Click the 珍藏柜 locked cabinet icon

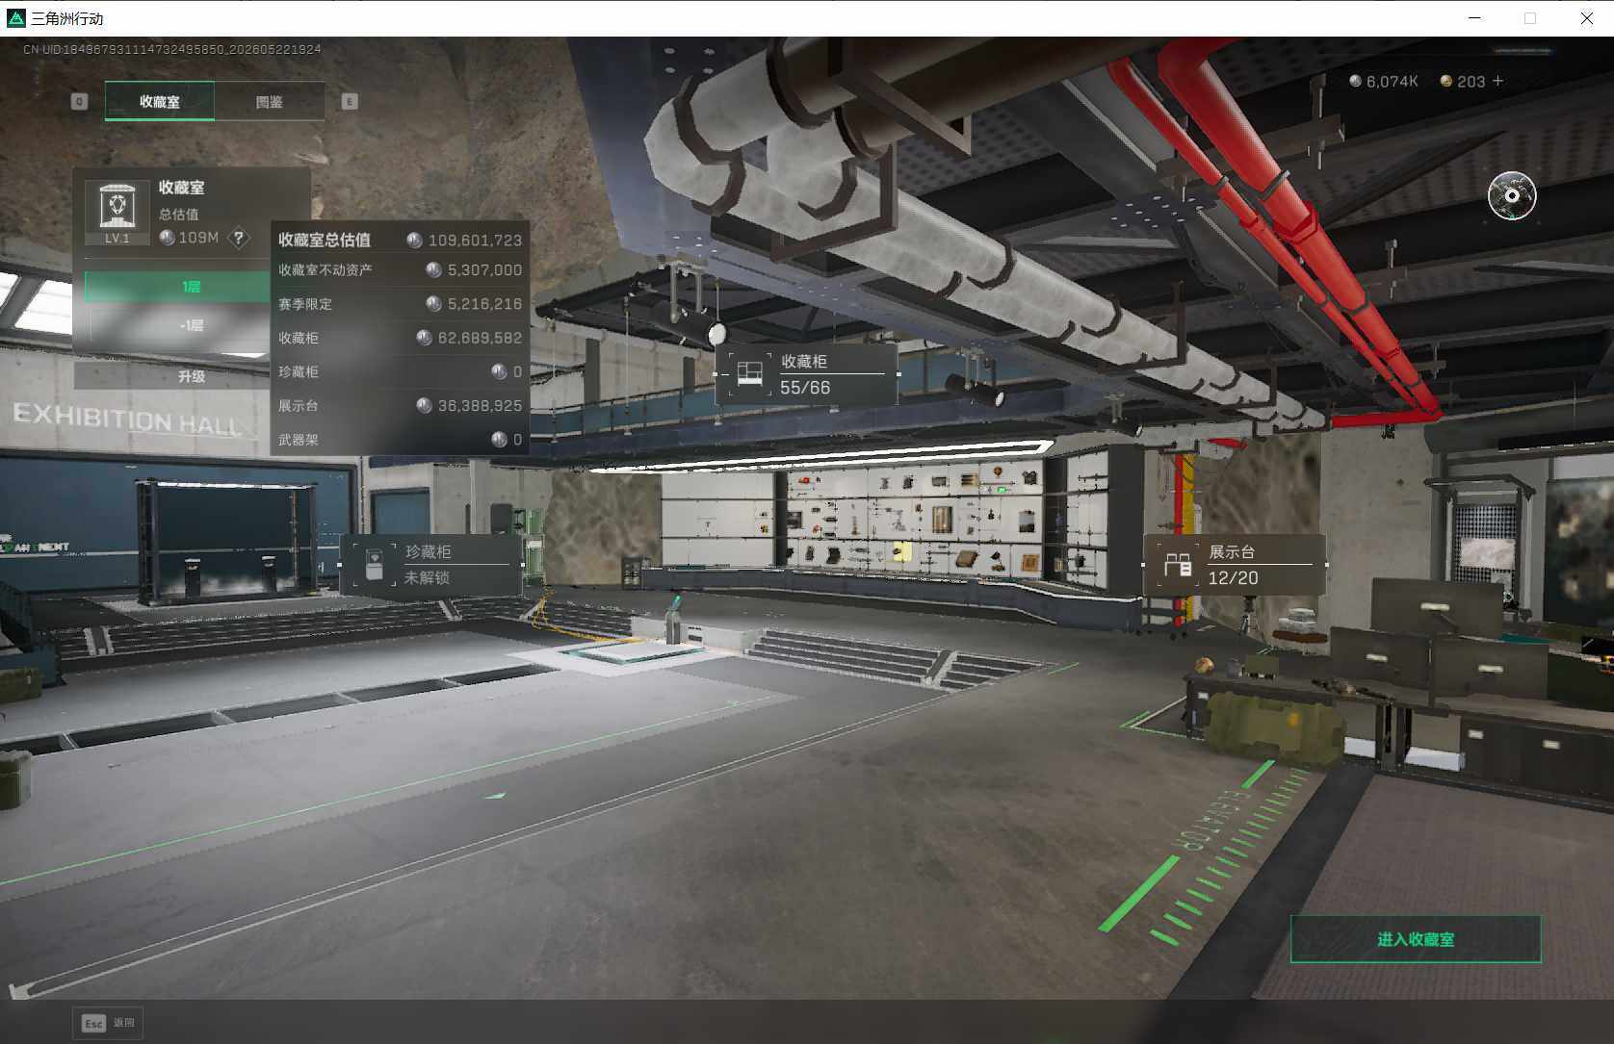coord(374,565)
